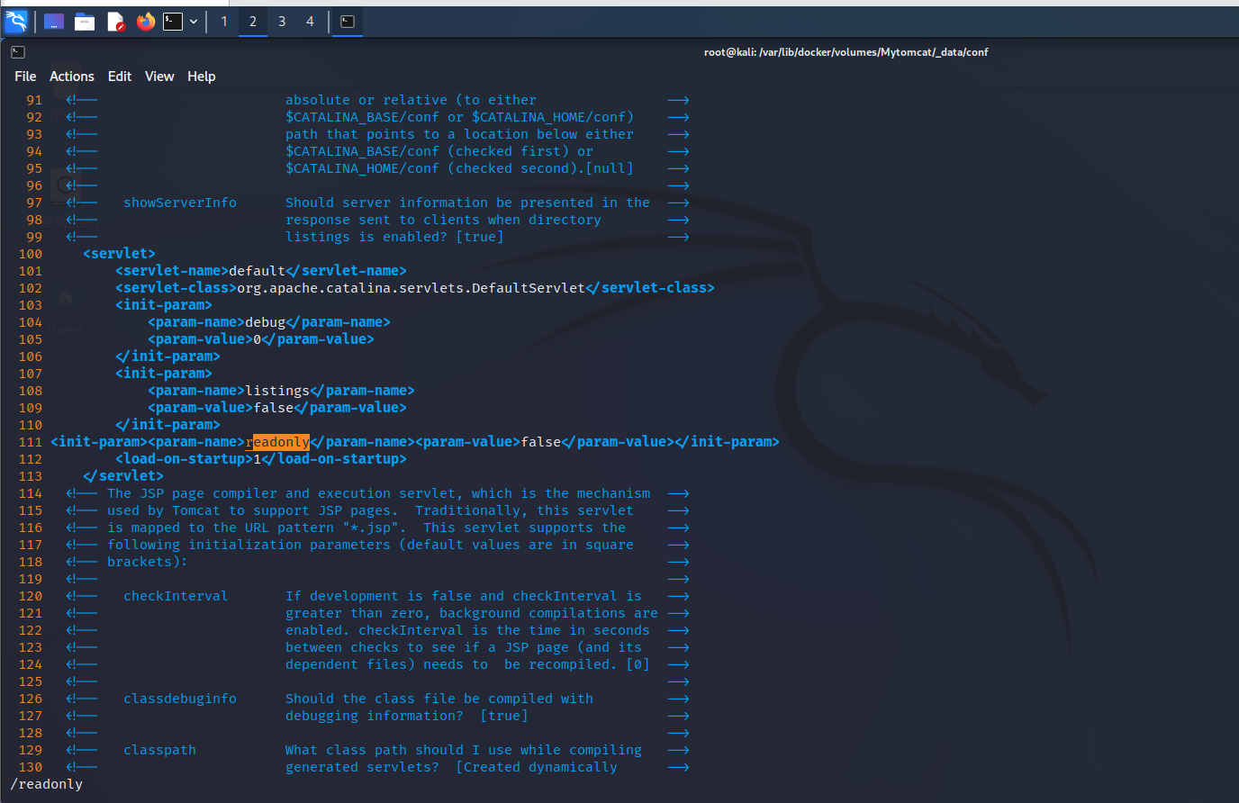1239x803 pixels.
Task: Click 'brackets):' text on line 118
Action: 148,562
